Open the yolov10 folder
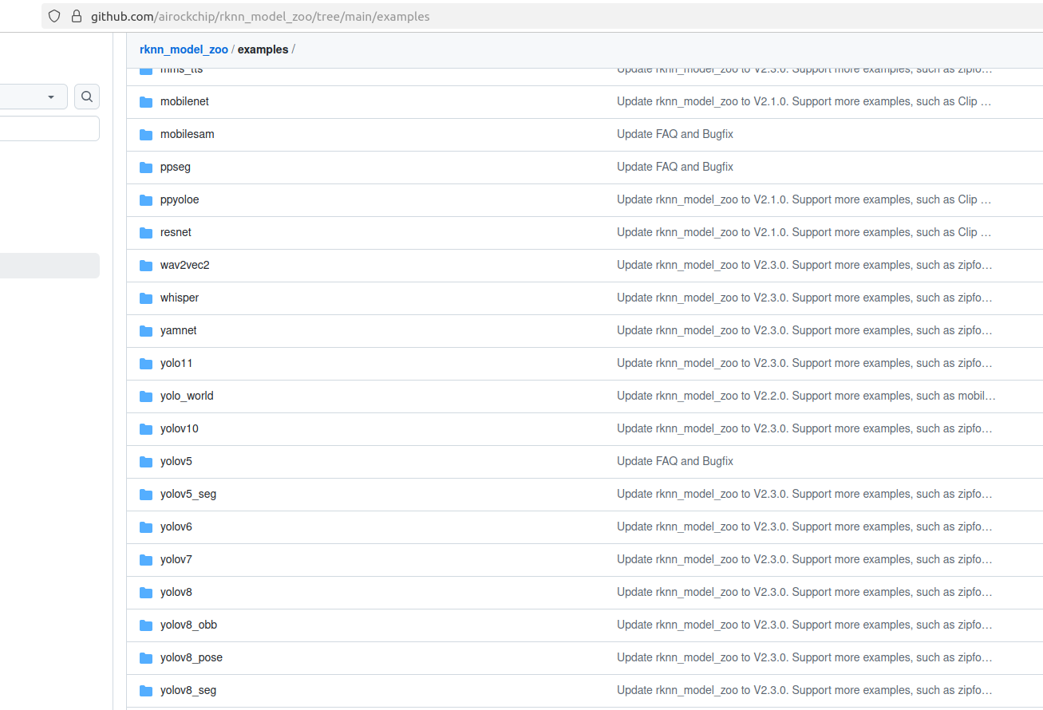 [x=180, y=428]
